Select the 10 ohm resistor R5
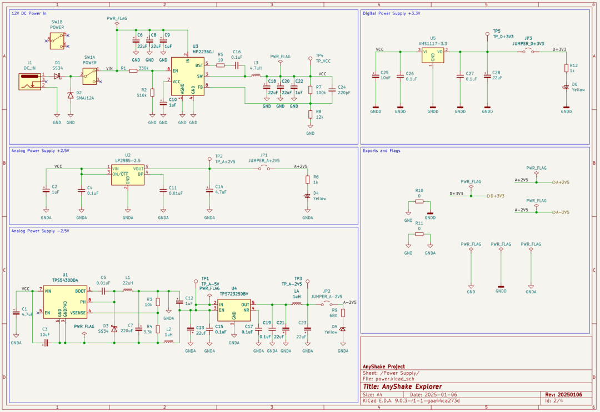Viewport: 600px width, 412px height. 221,65
